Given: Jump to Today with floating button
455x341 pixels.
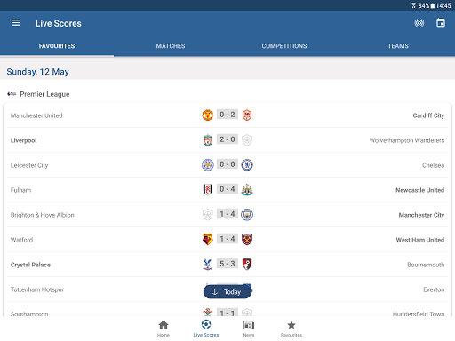Looking at the screenshot, I should point(227,292).
